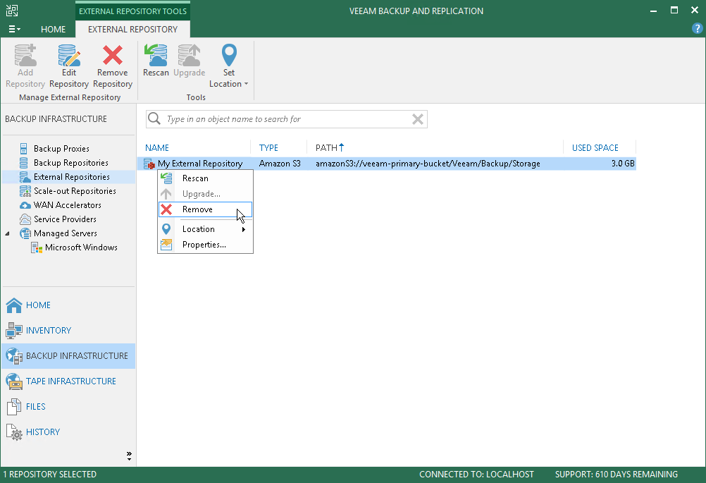Screen dimensions: 706x483
Task: Open the main hamburger menu
Action: pos(14,30)
